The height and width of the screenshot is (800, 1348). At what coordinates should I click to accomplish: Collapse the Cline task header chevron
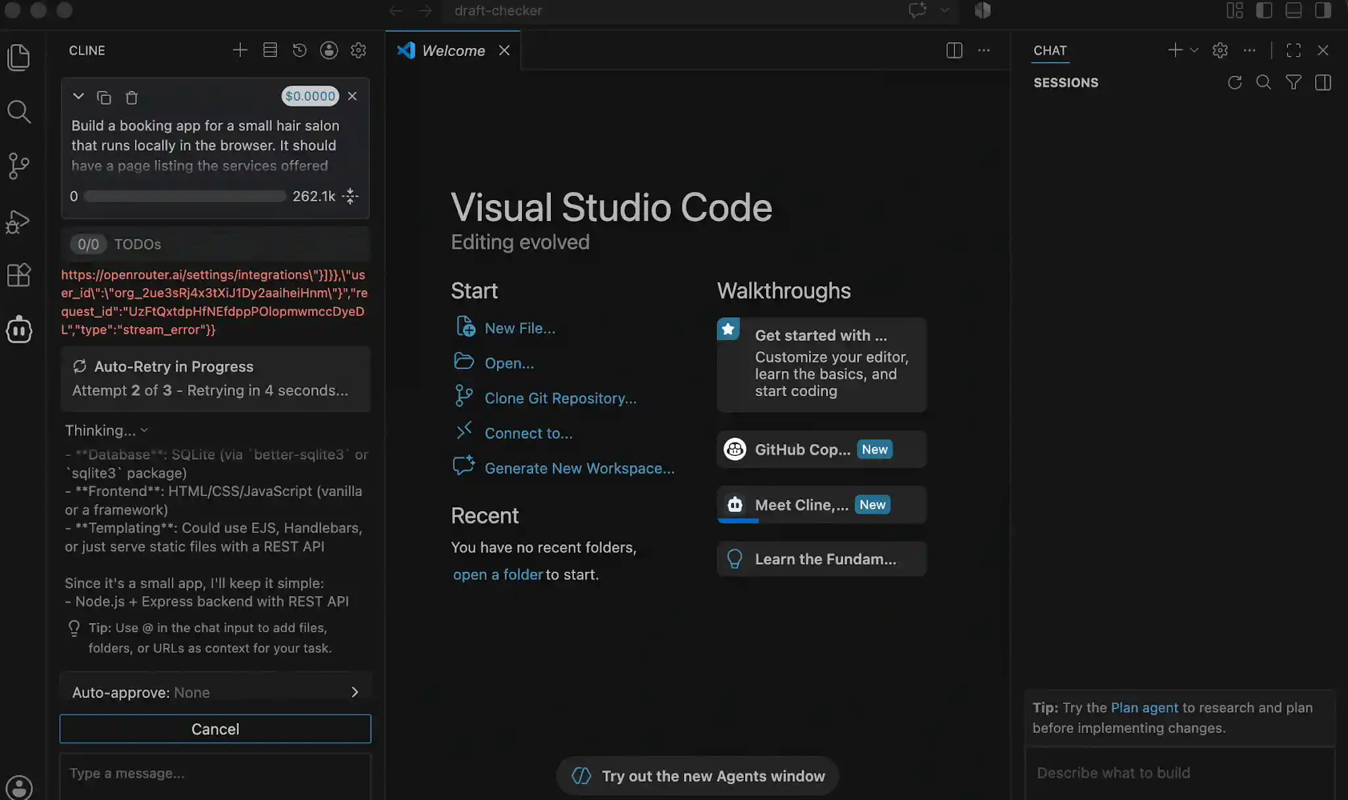click(x=78, y=96)
